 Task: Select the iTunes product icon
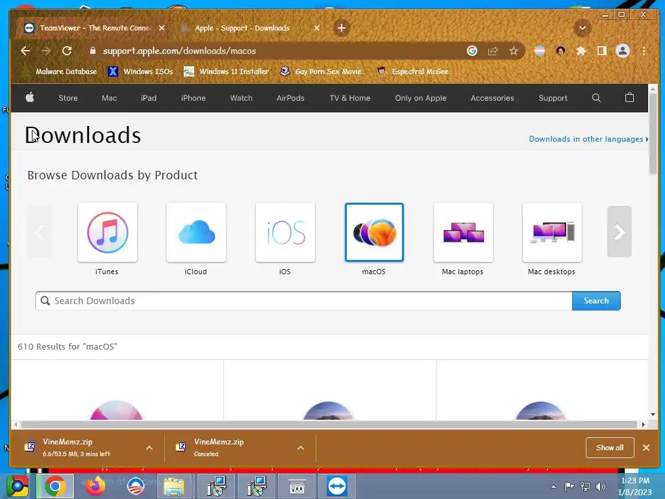click(x=107, y=233)
